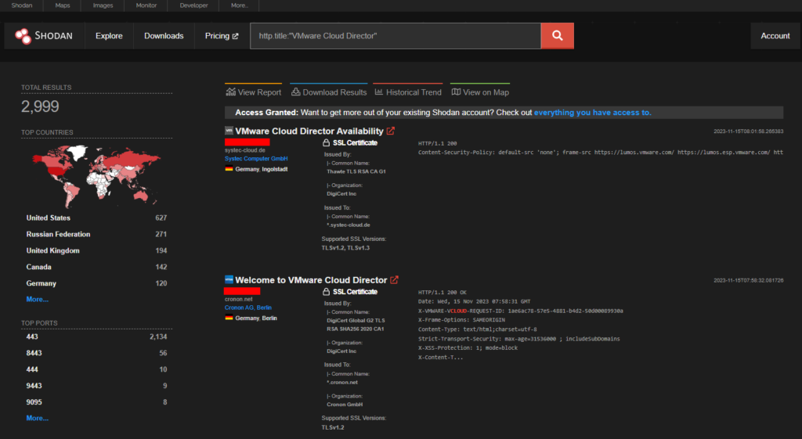Viewport: 802px width, 439px height.
Task: Open the Images top menu item
Action: click(x=103, y=5)
